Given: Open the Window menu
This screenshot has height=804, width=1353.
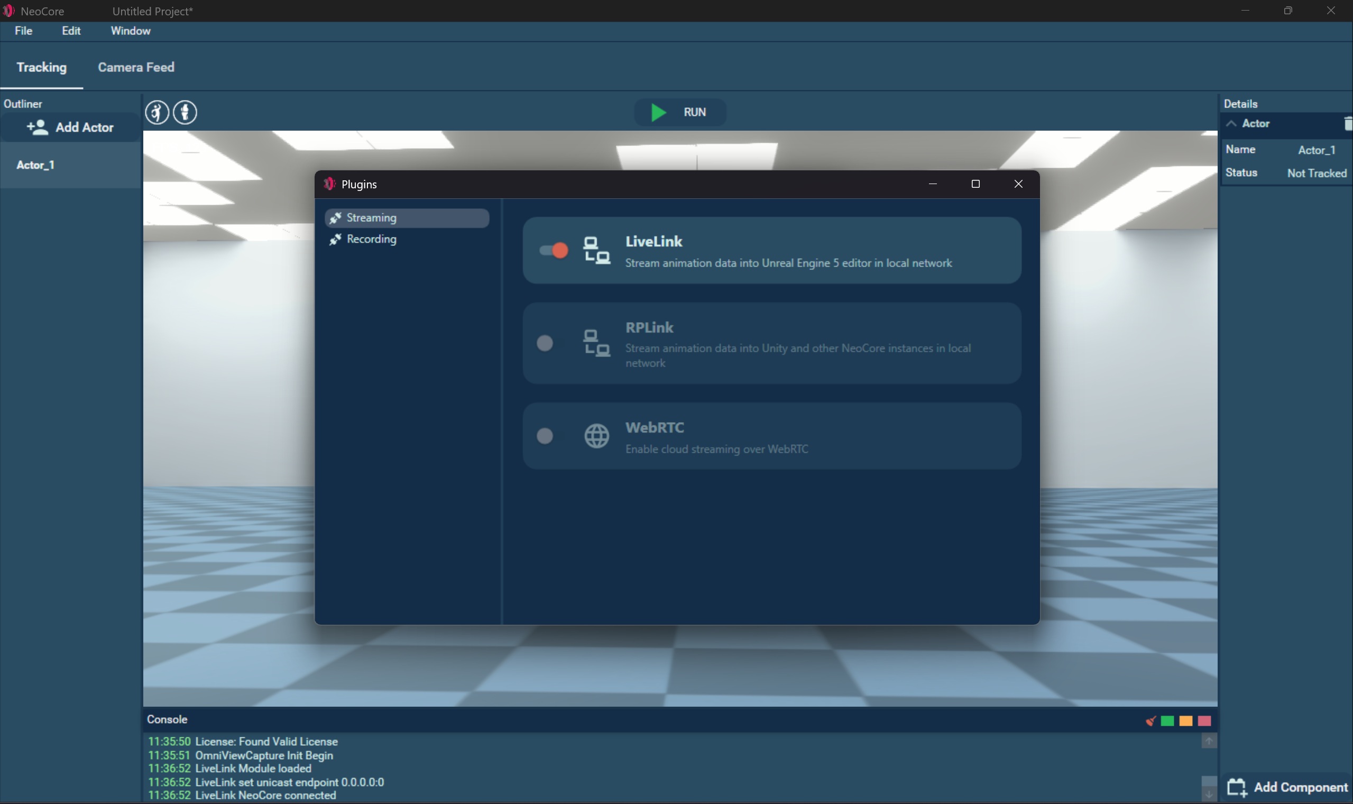Looking at the screenshot, I should pyautogui.click(x=131, y=31).
